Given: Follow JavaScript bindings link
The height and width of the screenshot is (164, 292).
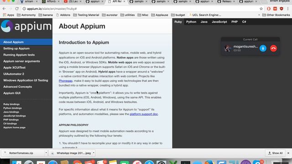Looking at the screenshot, I should point(15,116).
